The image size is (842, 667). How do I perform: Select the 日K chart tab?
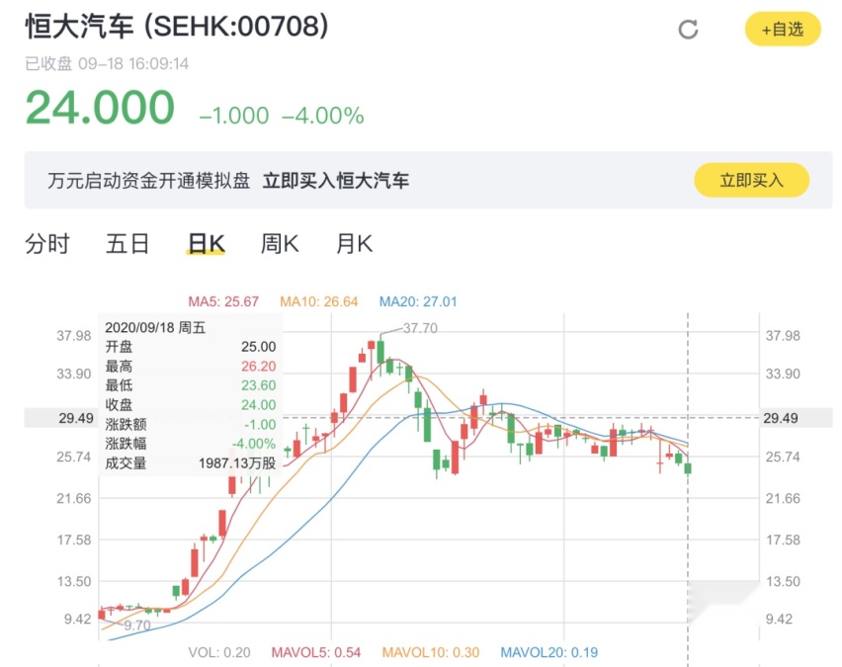tap(207, 244)
